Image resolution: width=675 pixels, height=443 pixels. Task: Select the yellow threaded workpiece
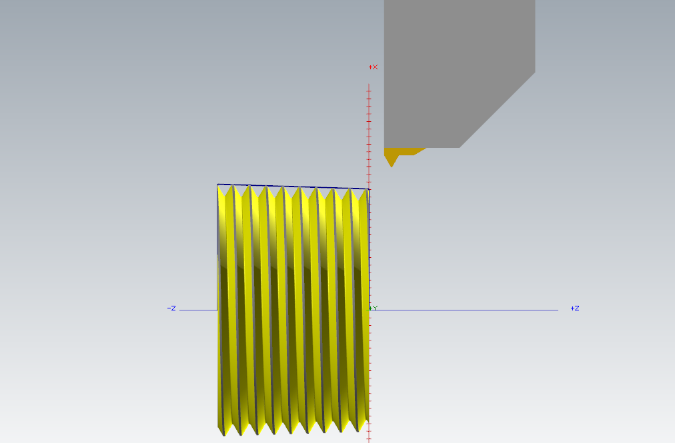[x=293, y=310]
